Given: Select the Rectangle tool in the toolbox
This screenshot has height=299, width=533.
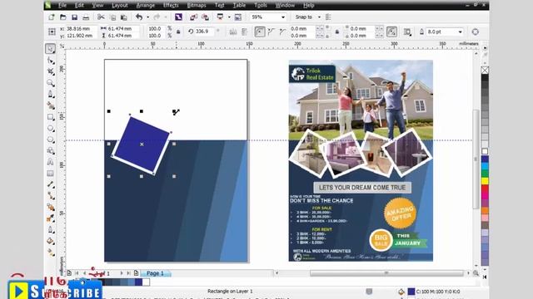Looking at the screenshot, I should (51, 117).
